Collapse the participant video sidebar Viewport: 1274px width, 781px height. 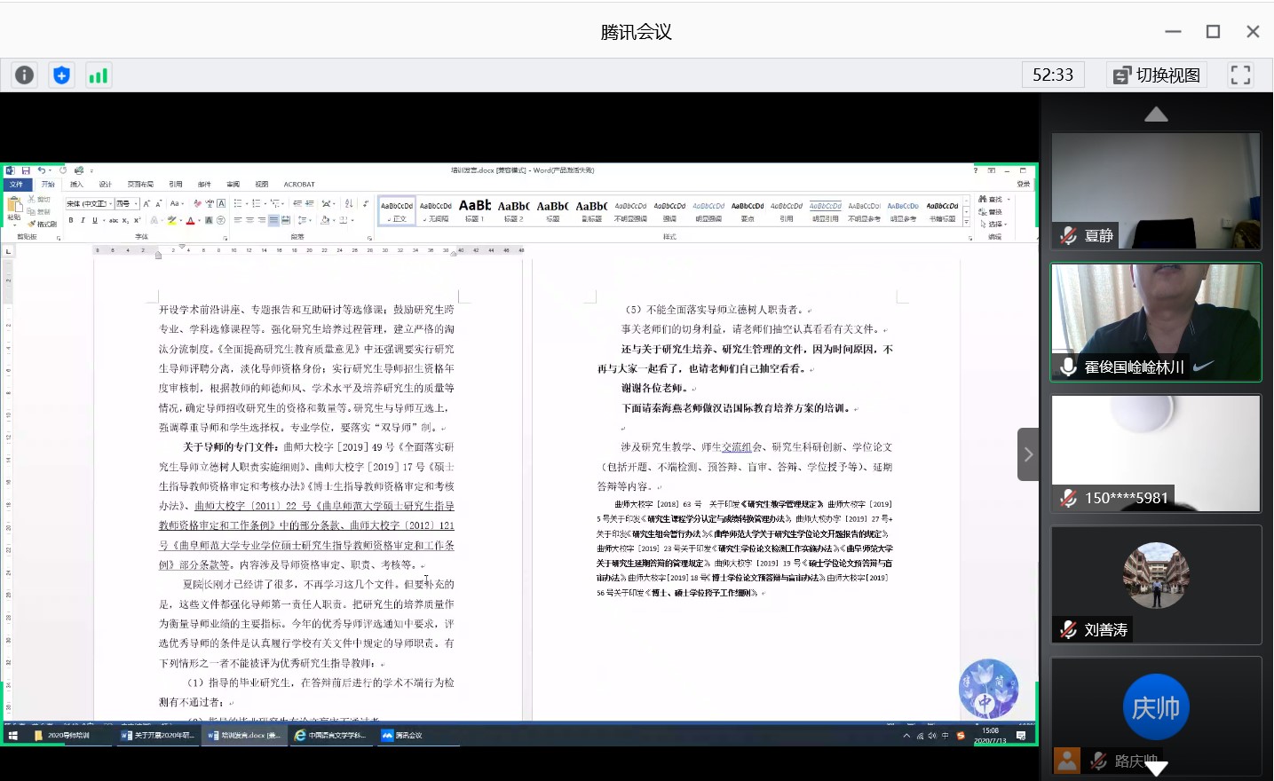pos(1028,454)
